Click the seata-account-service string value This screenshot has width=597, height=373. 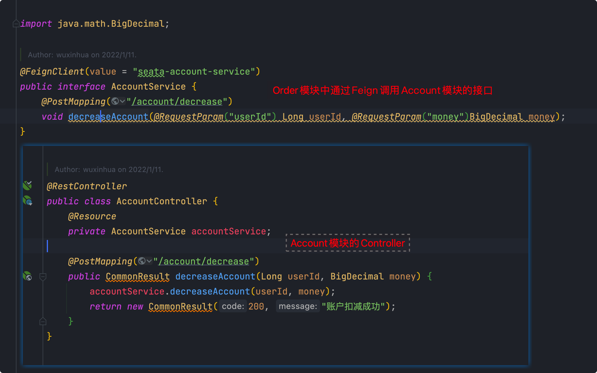(x=194, y=72)
